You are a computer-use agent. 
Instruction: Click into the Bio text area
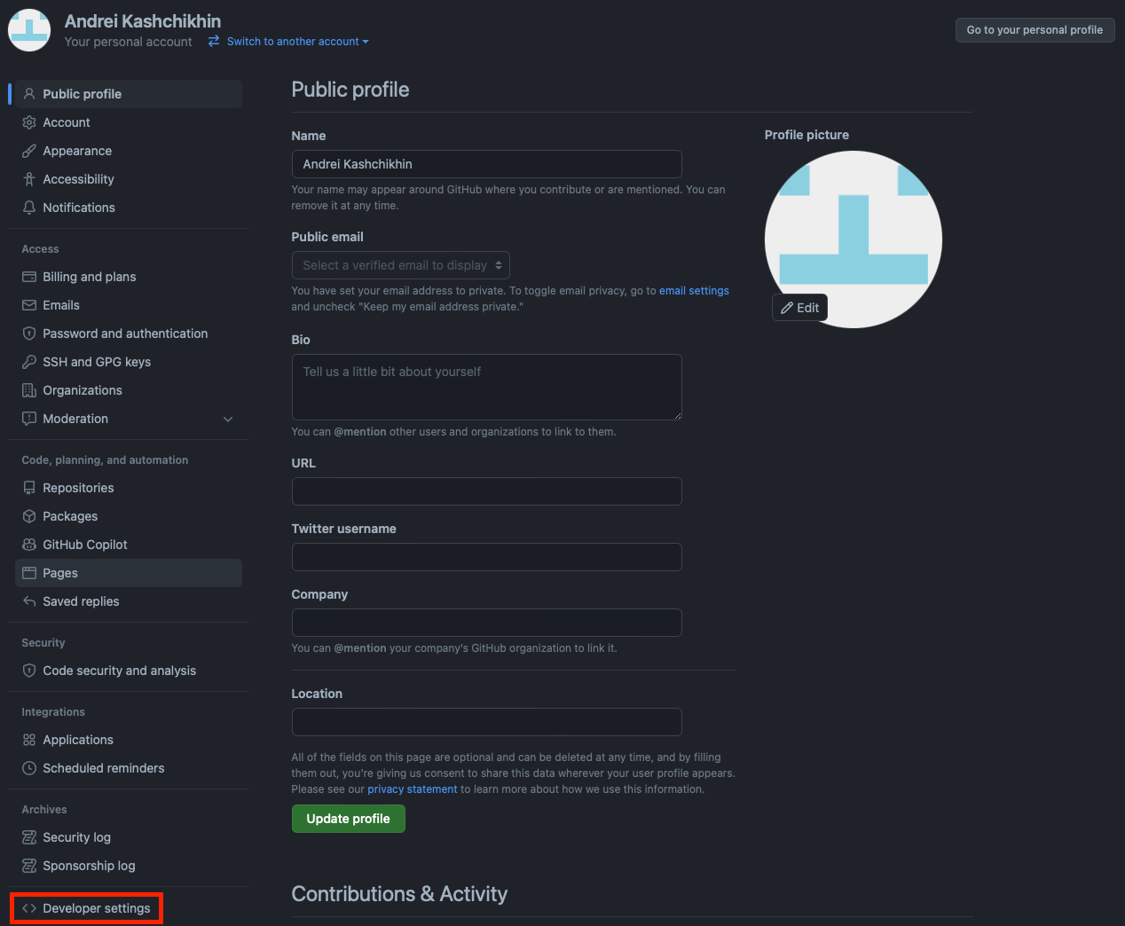pos(487,388)
